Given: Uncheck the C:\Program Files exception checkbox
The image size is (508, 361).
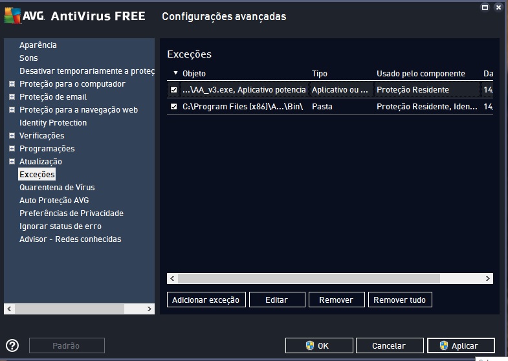Looking at the screenshot, I should [173, 107].
